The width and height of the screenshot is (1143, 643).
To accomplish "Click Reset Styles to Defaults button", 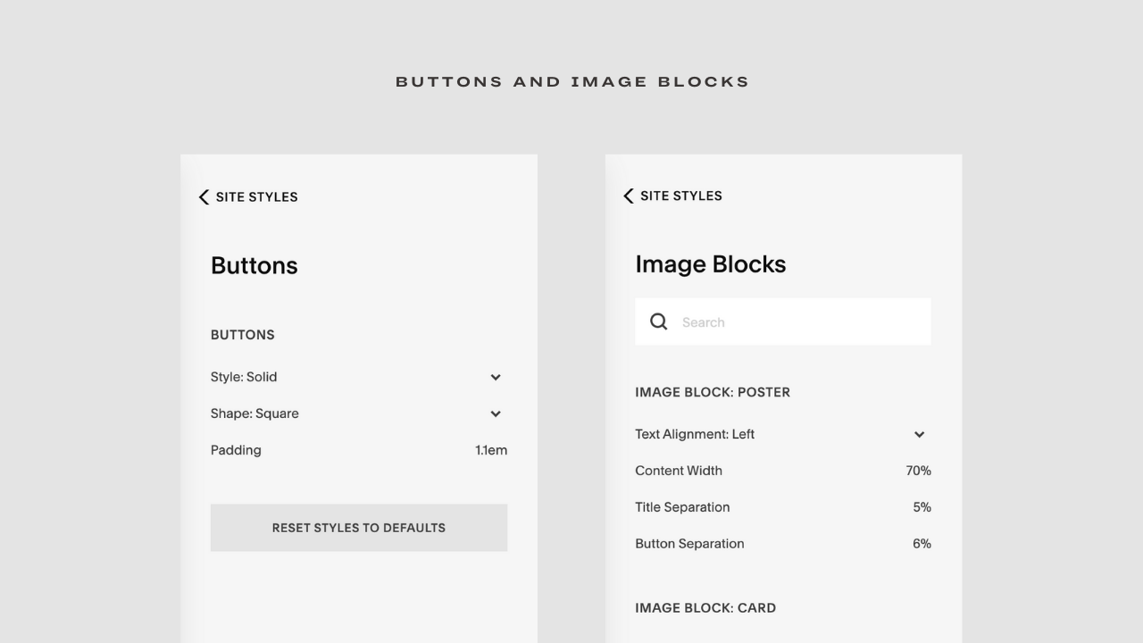I will [x=359, y=528].
